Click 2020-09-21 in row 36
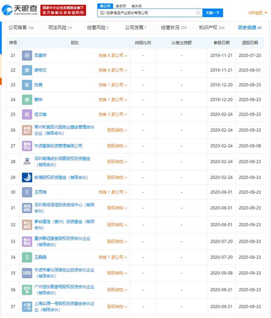The width and height of the screenshot is (271, 318). (x=221, y=290)
